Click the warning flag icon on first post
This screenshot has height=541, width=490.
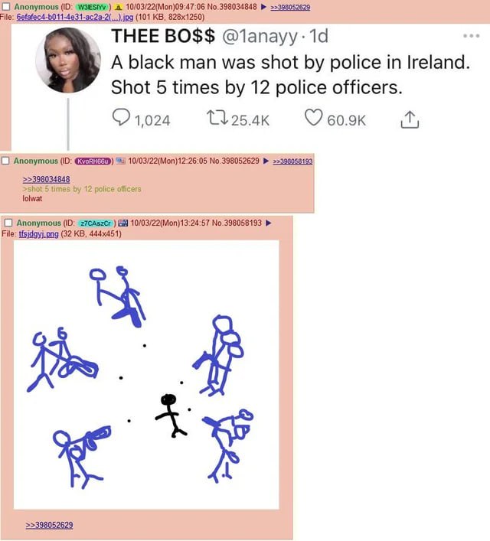click(x=118, y=7)
